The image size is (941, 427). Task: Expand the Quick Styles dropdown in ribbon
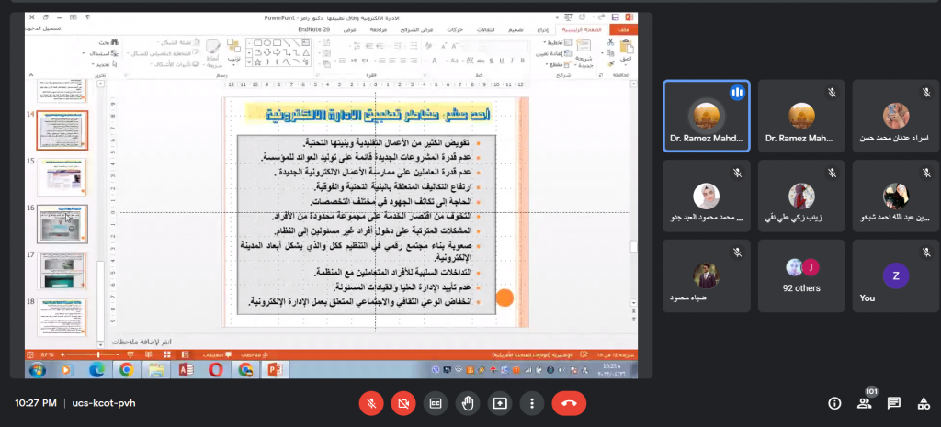point(213,57)
